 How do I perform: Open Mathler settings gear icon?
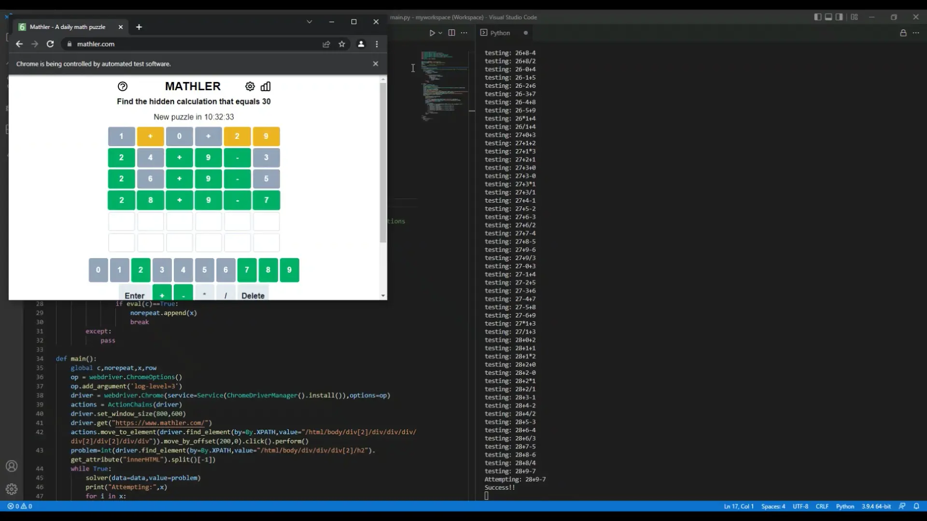coord(250,86)
